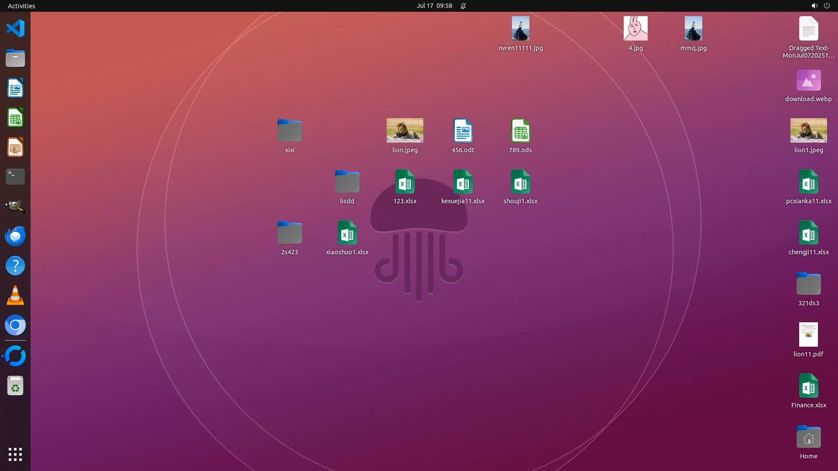
Task: Launch GIMP from the dock
Action: coord(15,206)
